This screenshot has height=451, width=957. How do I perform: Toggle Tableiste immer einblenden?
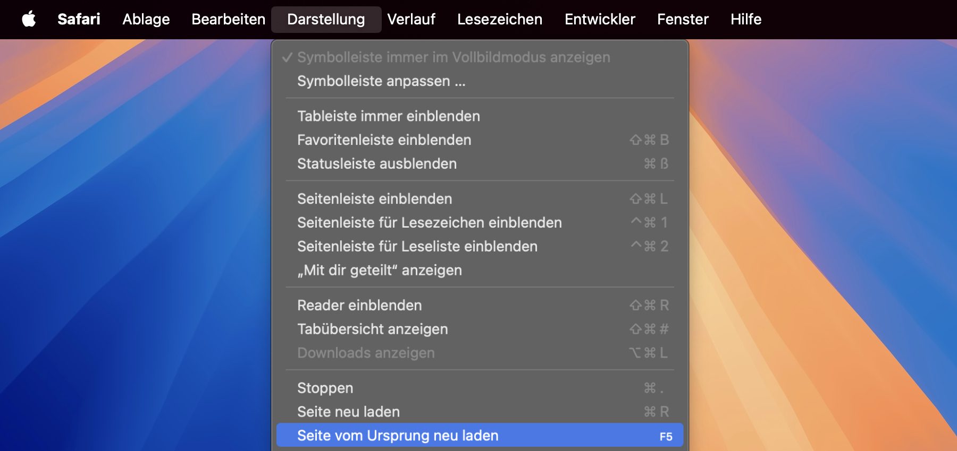point(389,116)
